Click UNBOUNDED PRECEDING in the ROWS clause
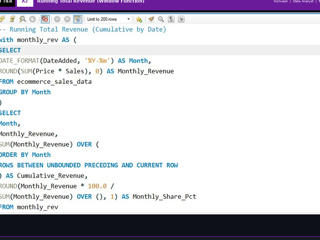This screenshot has width=320, height=240. click(83, 165)
